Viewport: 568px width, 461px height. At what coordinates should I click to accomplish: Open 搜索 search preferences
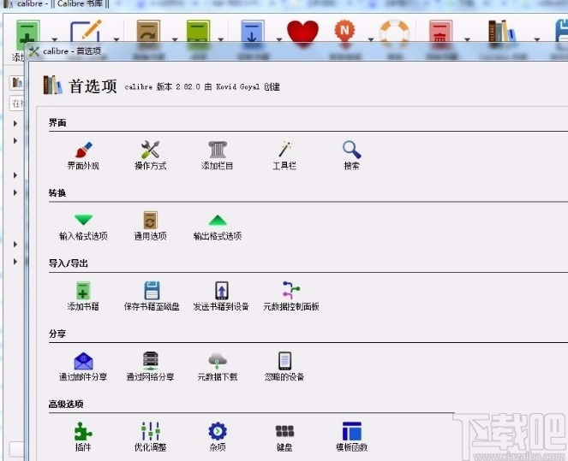click(x=351, y=156)
